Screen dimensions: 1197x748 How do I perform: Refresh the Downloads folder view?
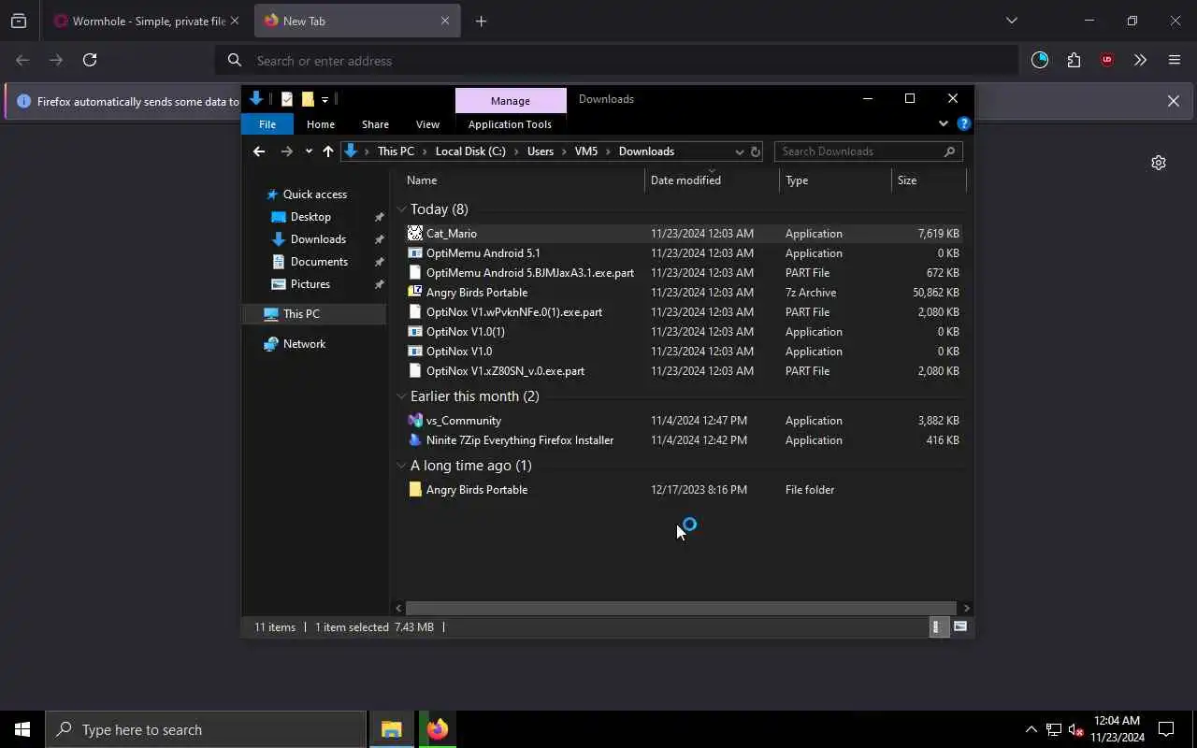(x=756, y=151)
